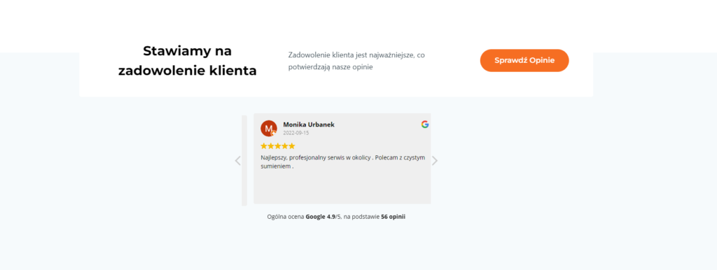Click the review date 2022-09-15
This screenshot has width=717, height=270.
click(296, 133)
